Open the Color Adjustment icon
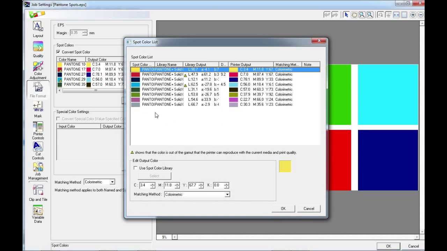 click(x=38, y=70)
